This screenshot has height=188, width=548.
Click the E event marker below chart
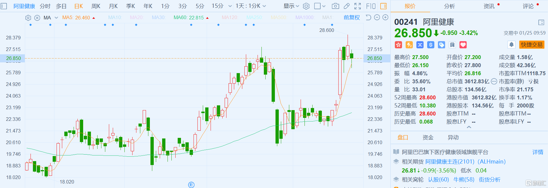pos(191,185)
